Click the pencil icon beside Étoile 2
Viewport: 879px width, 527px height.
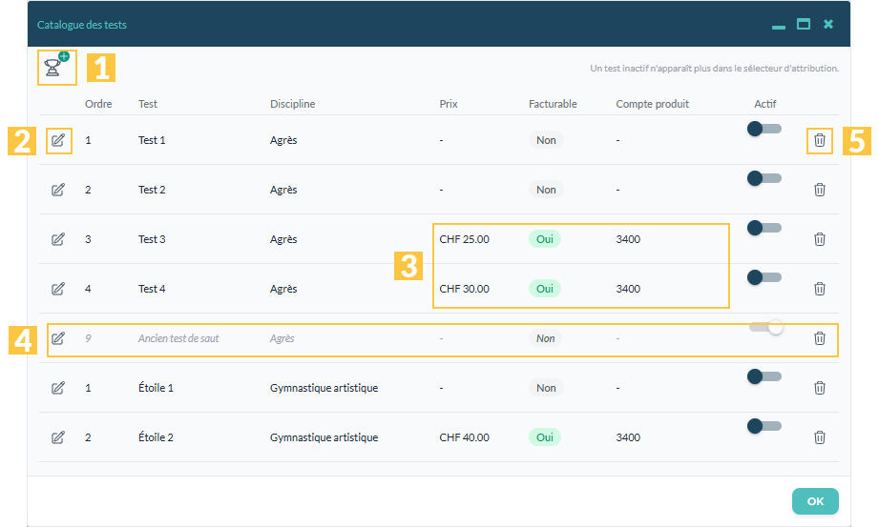click(58, 437)
